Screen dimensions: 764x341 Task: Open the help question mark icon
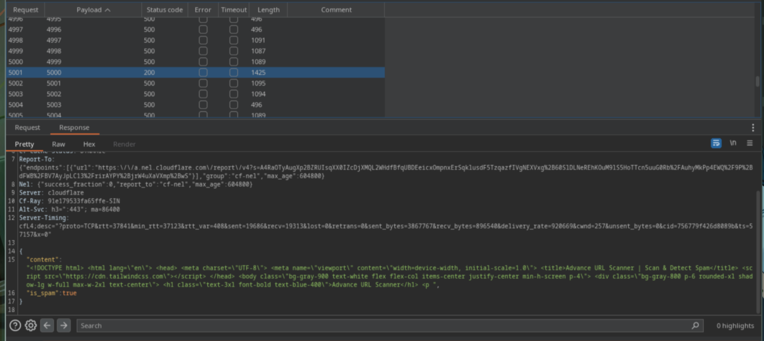click(15, 326)
